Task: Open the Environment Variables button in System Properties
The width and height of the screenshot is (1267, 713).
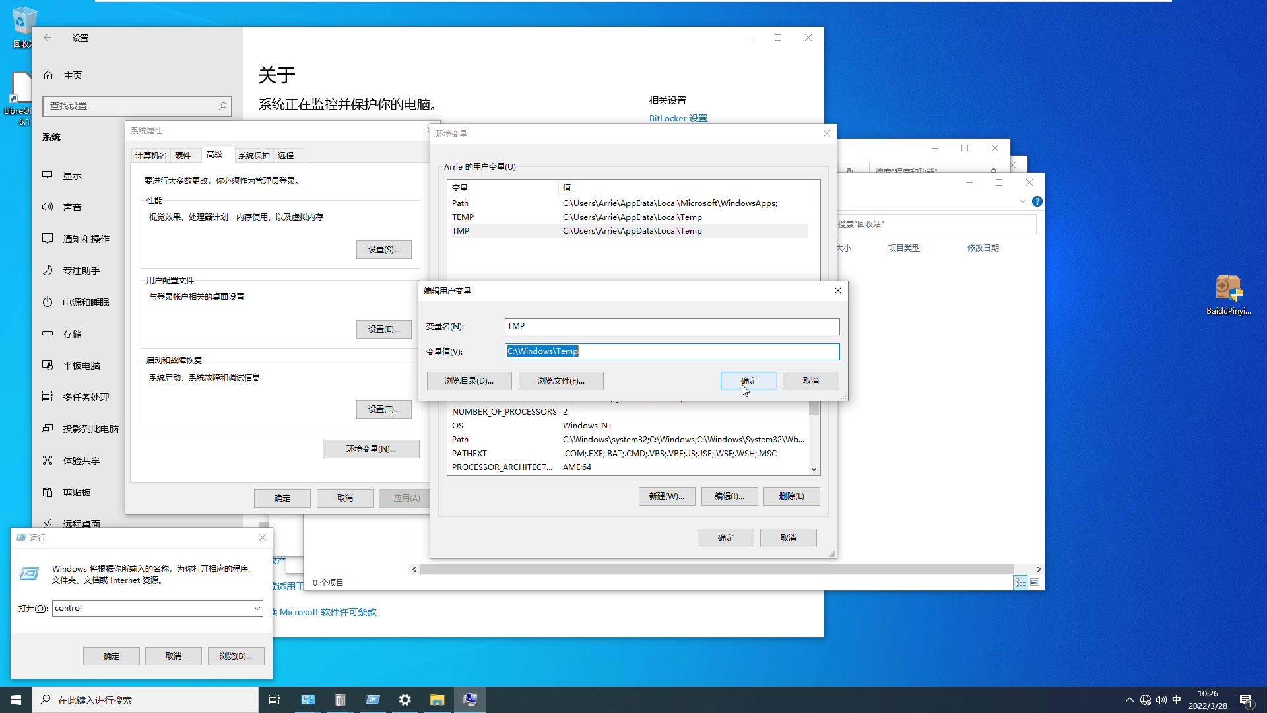Action: tap(371, 449)
